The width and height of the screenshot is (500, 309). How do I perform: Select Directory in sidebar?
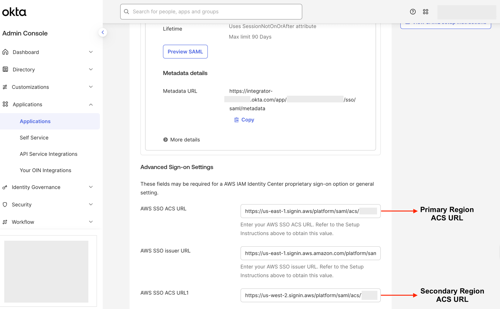coord(24,70)
